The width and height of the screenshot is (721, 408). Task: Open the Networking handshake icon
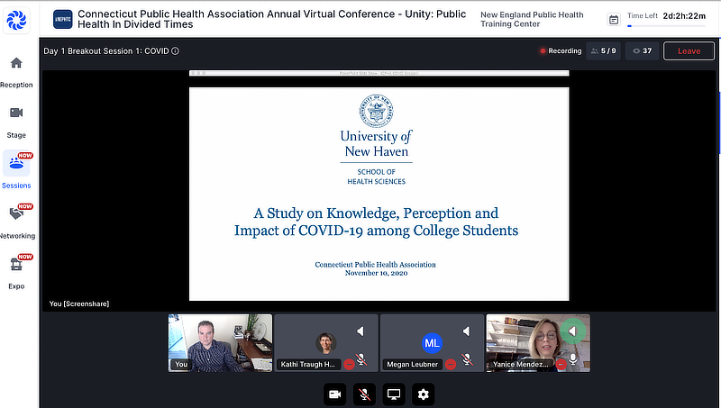point(16,214)
